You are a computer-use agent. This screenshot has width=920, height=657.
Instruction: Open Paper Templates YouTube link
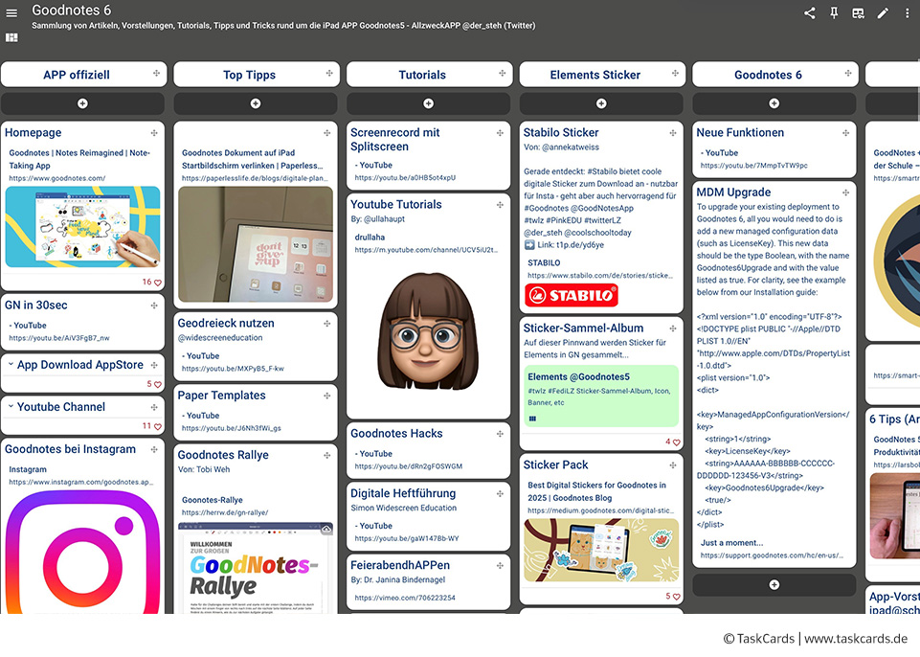coord(231,428)
